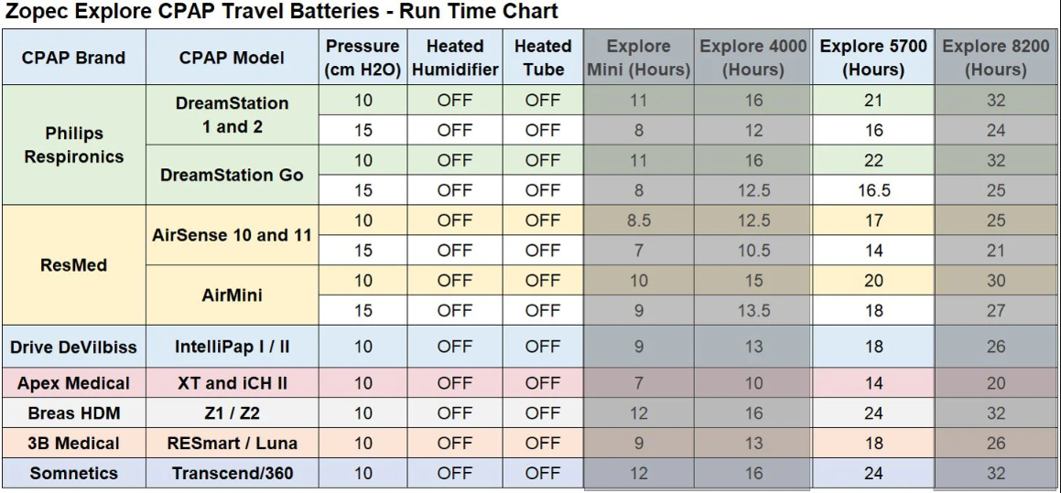Click the Explore 8200 (Hours) header
Viewport: 1061px width, 493px height.
pyautogui.click(x=996, y=58)
